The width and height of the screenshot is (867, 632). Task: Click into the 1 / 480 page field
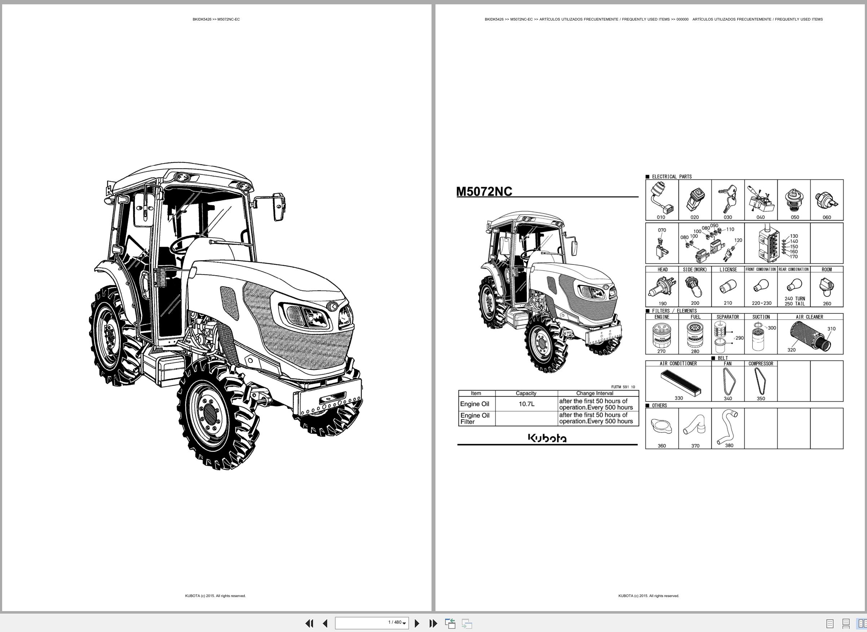(372, 623)
